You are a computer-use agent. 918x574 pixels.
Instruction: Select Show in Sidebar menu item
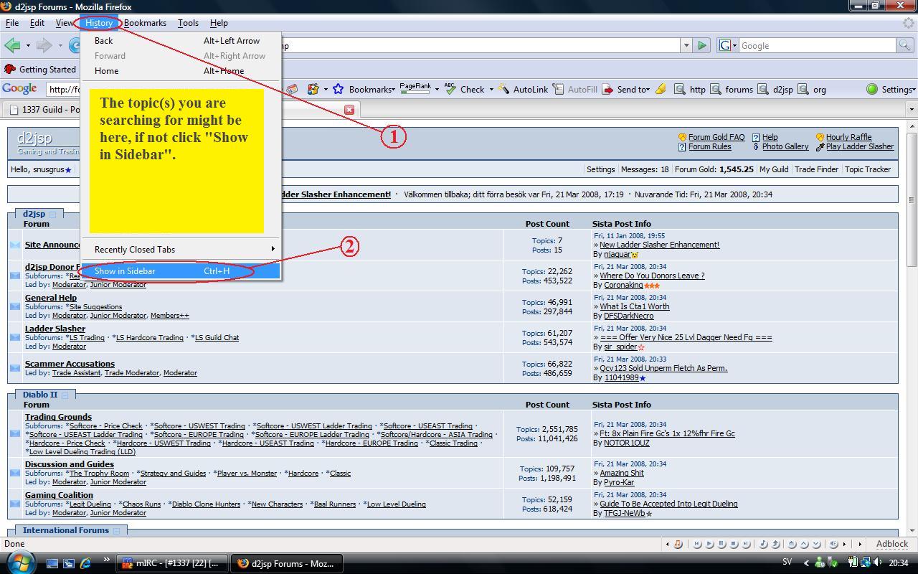pyautogui.click(x=181, y=270)
